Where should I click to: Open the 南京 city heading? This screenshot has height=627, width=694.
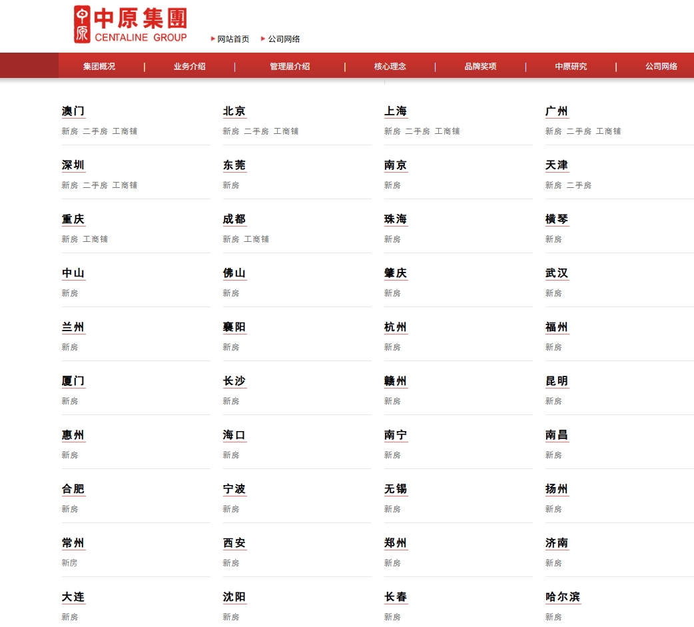point(395,165)
